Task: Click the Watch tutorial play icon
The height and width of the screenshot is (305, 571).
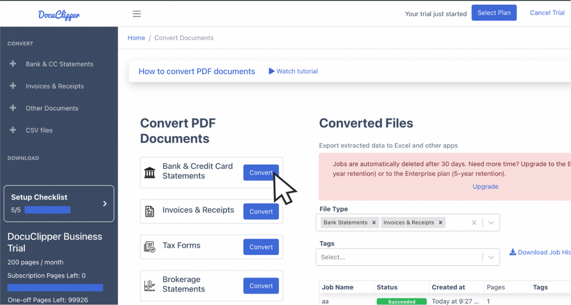Action: [x=271, y=71]
